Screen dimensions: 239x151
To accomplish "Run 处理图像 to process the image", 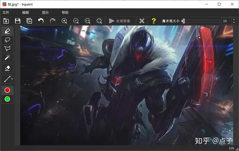I will (x=119, y=21).
